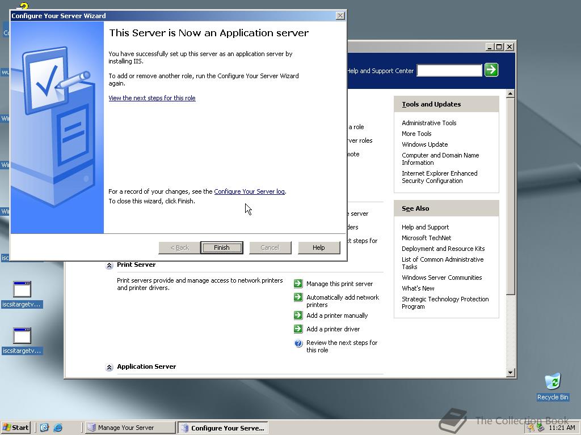Launch Internet Explorer from quick launch
This screenshot has width=581, height=435.
click(x=58, y=428)
